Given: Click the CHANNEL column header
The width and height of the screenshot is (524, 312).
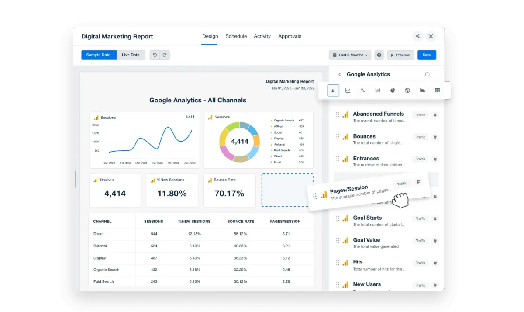Looking at the screenshot, I should pyautogui.click(x=102, y=222).
